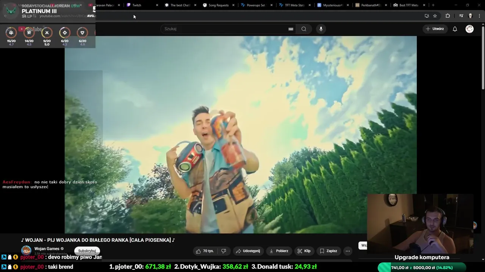Like the video with 70 tys. thumbs up

click(x=205, y=251)
